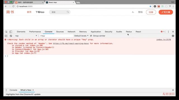Expand the Warning message triangle
The height and width of the screenshot is (100, 179).
click(8, 39)
